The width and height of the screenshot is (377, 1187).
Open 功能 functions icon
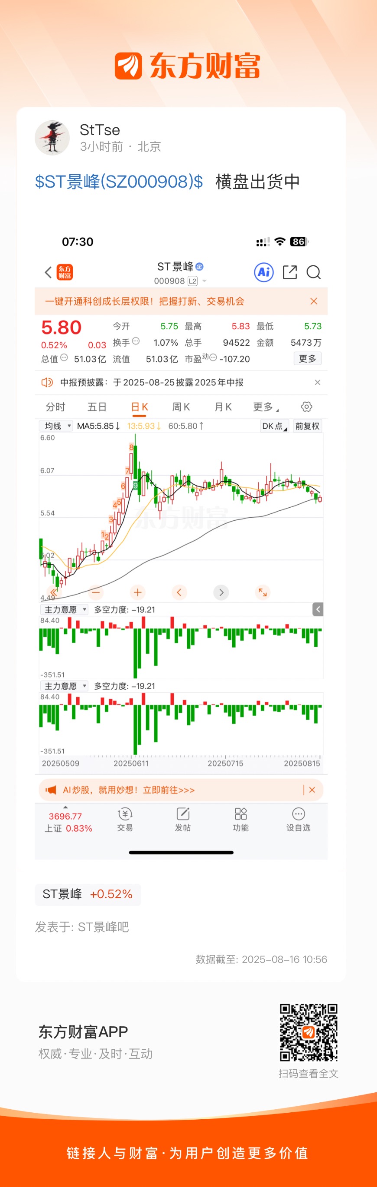click(240, 819)
